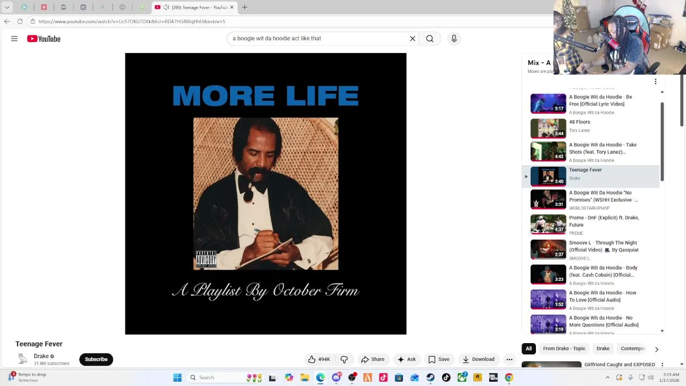Like the Teenage Fever video

[x=319, y=359]
